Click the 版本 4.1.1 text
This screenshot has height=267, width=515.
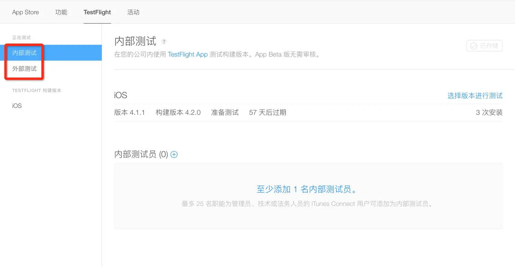click(x=129, y=113)
